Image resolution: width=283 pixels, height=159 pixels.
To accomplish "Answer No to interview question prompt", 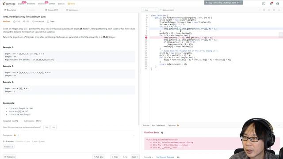I will [x=54, y=127].
